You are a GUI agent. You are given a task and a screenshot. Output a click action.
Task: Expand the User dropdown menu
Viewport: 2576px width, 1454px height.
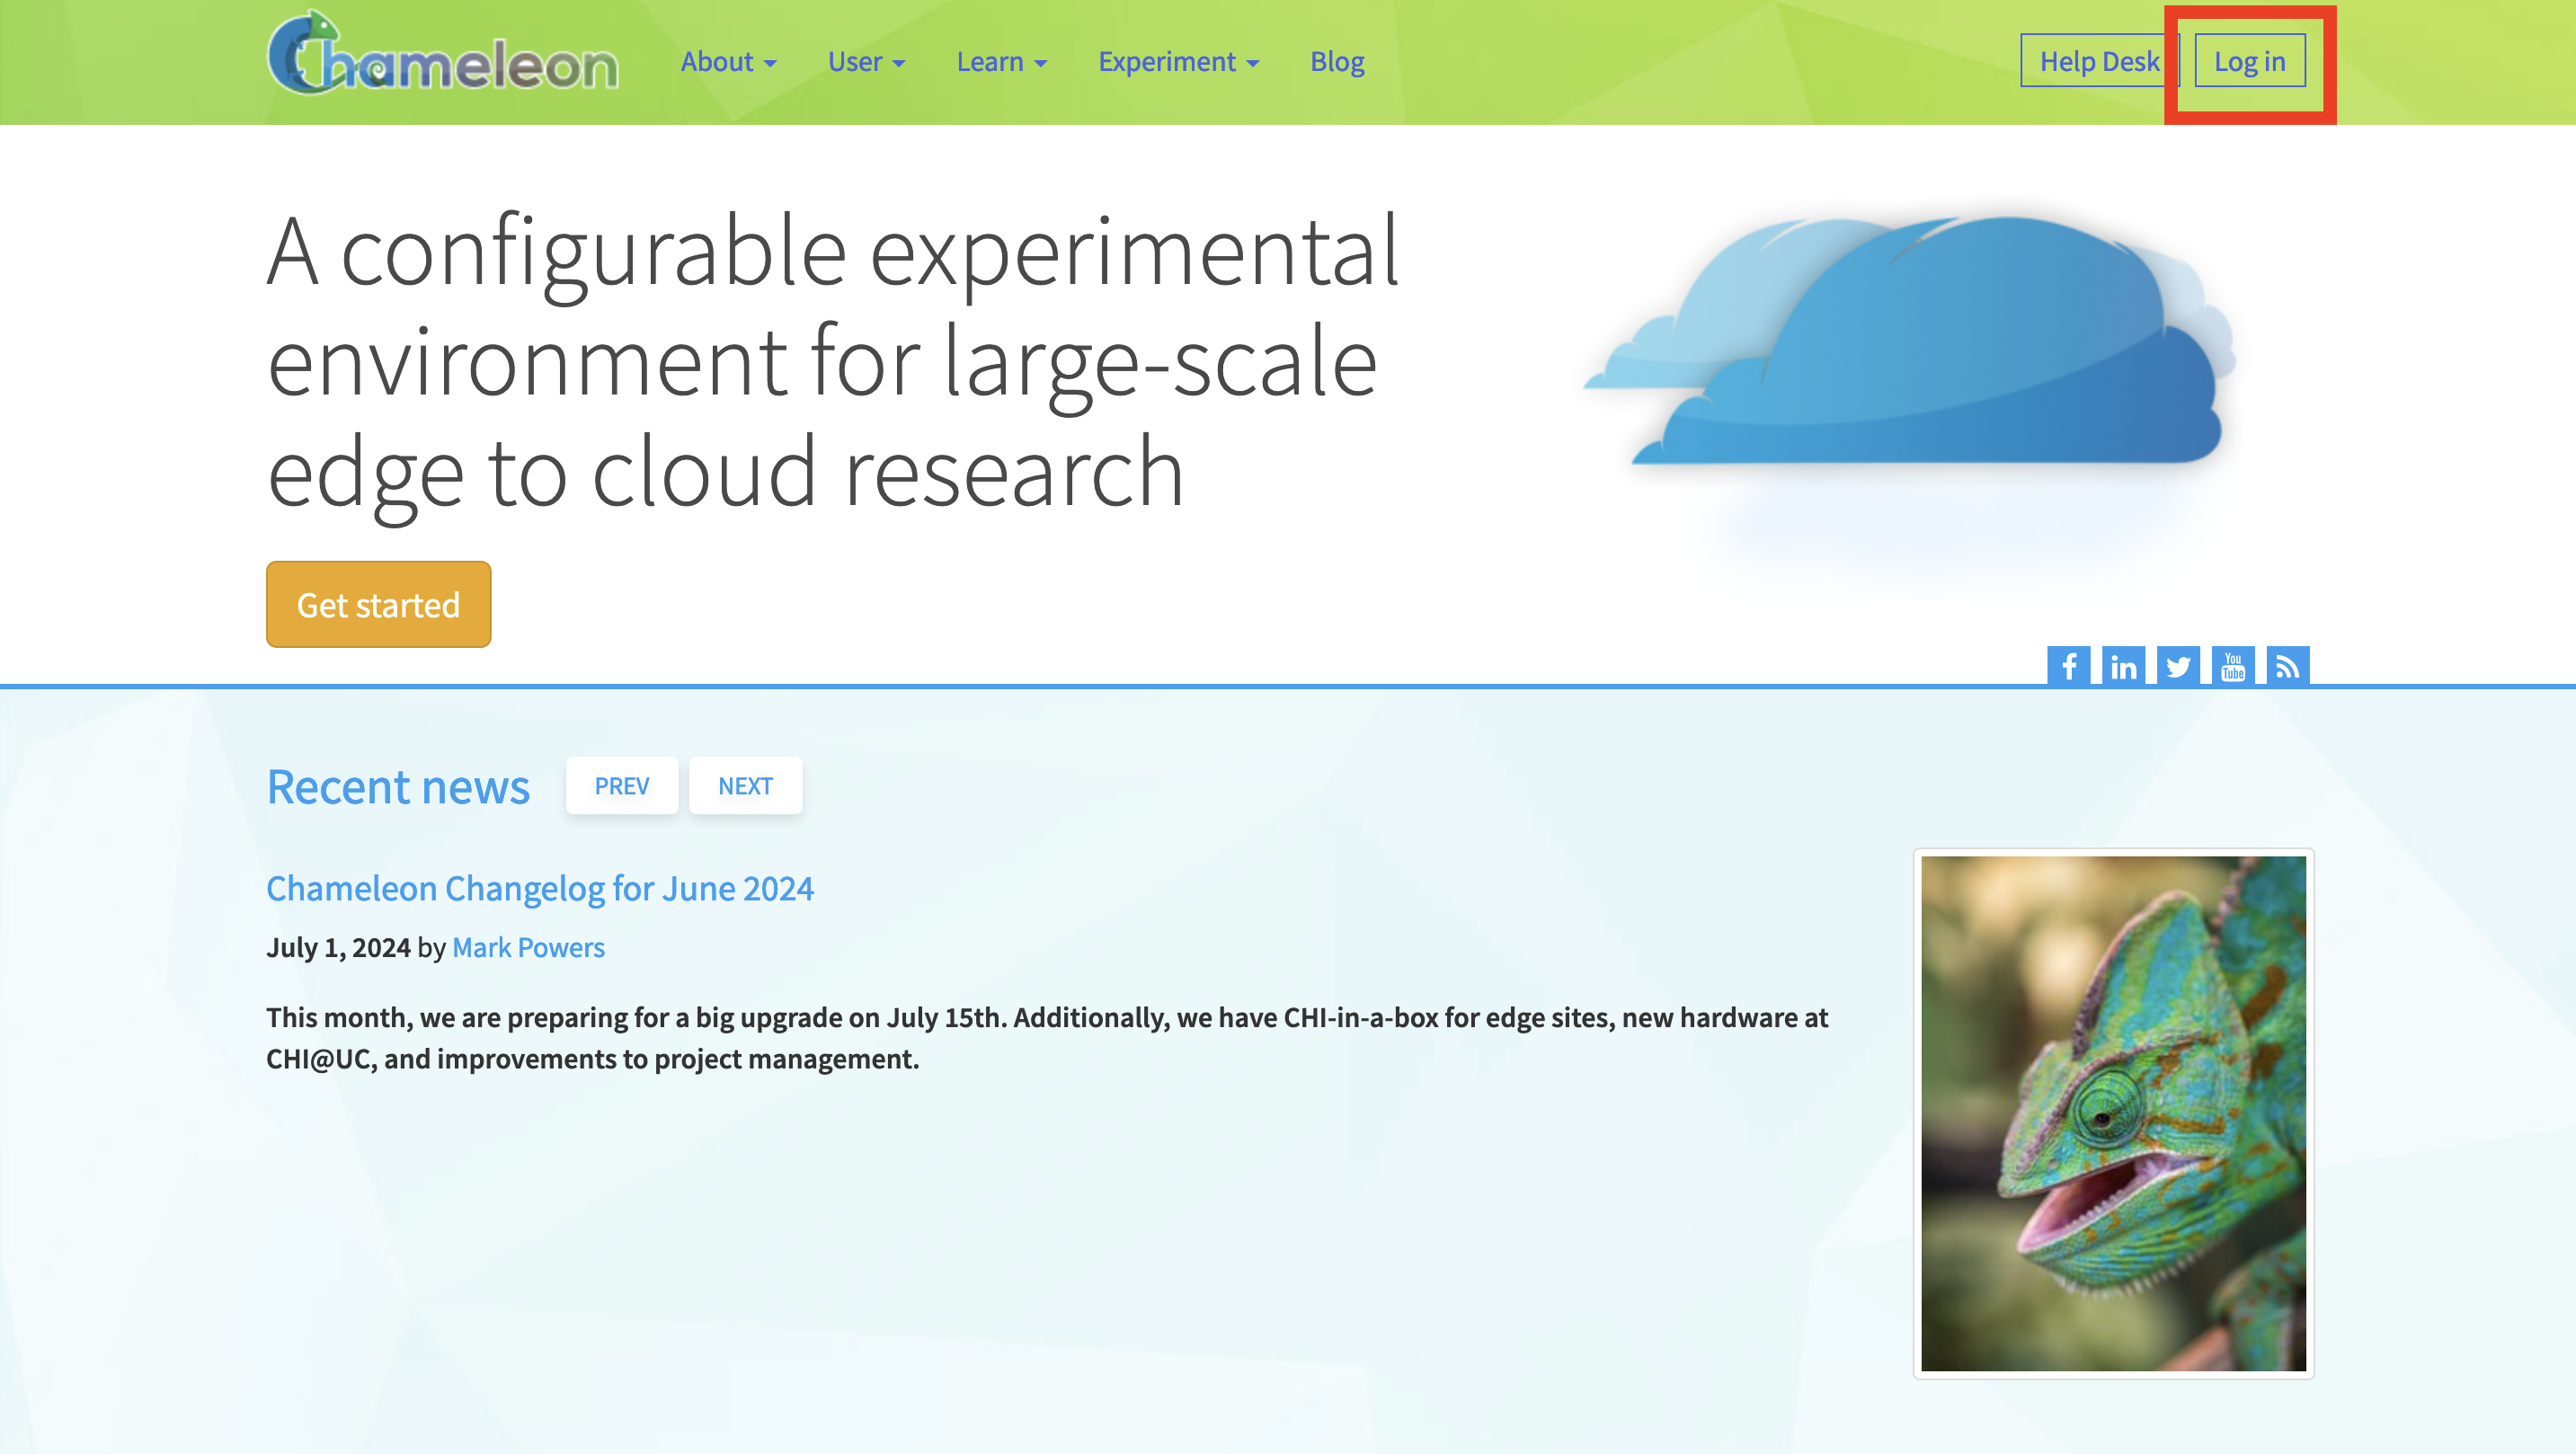[x=866, y=62]
